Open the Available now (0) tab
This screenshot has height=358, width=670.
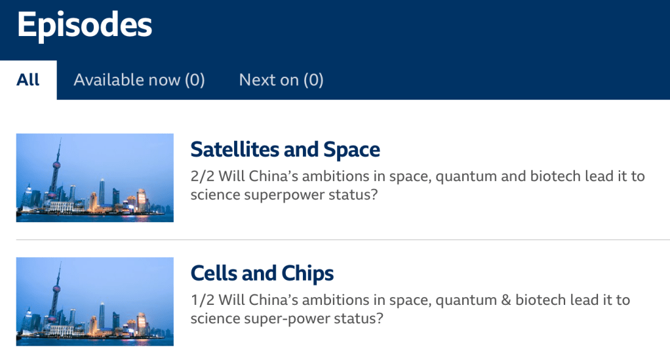point(139,80)
